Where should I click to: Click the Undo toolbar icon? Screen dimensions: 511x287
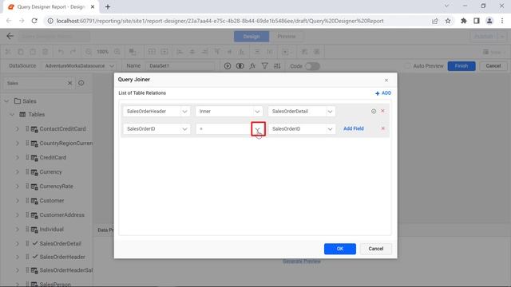point(61,52)
